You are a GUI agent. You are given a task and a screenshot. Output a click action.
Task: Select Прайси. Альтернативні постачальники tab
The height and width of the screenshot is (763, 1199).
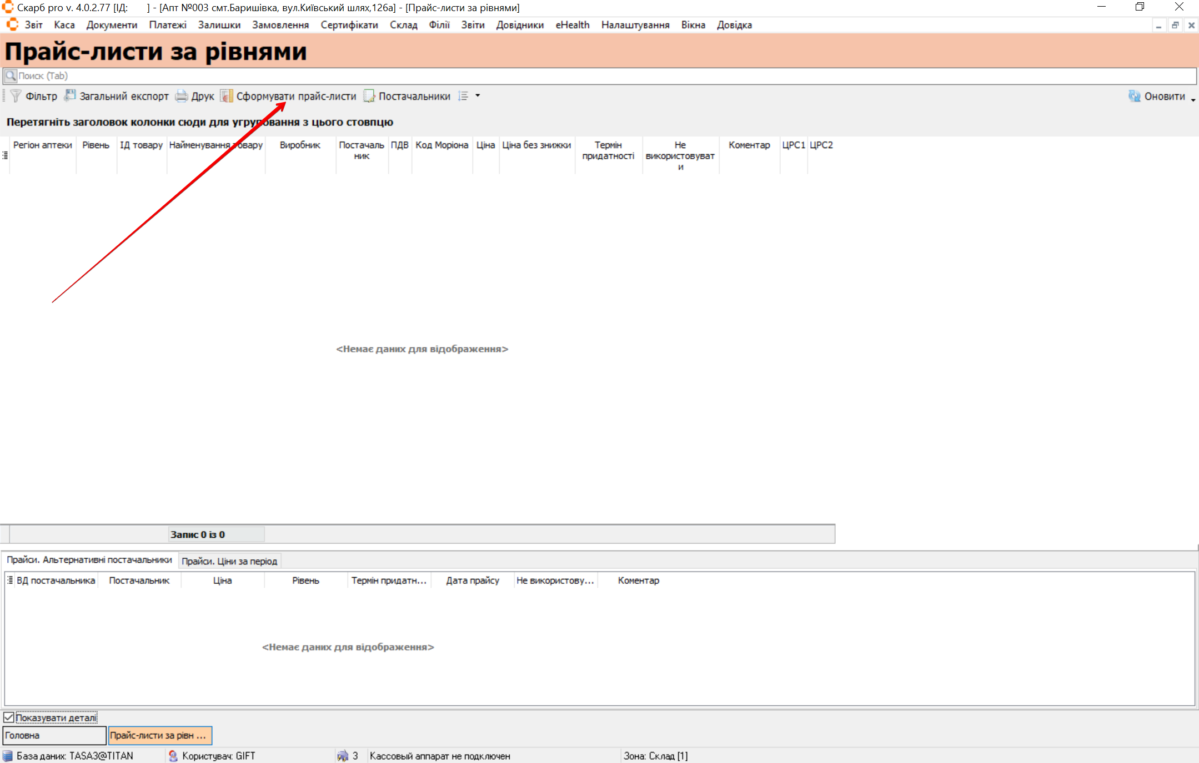89,560
